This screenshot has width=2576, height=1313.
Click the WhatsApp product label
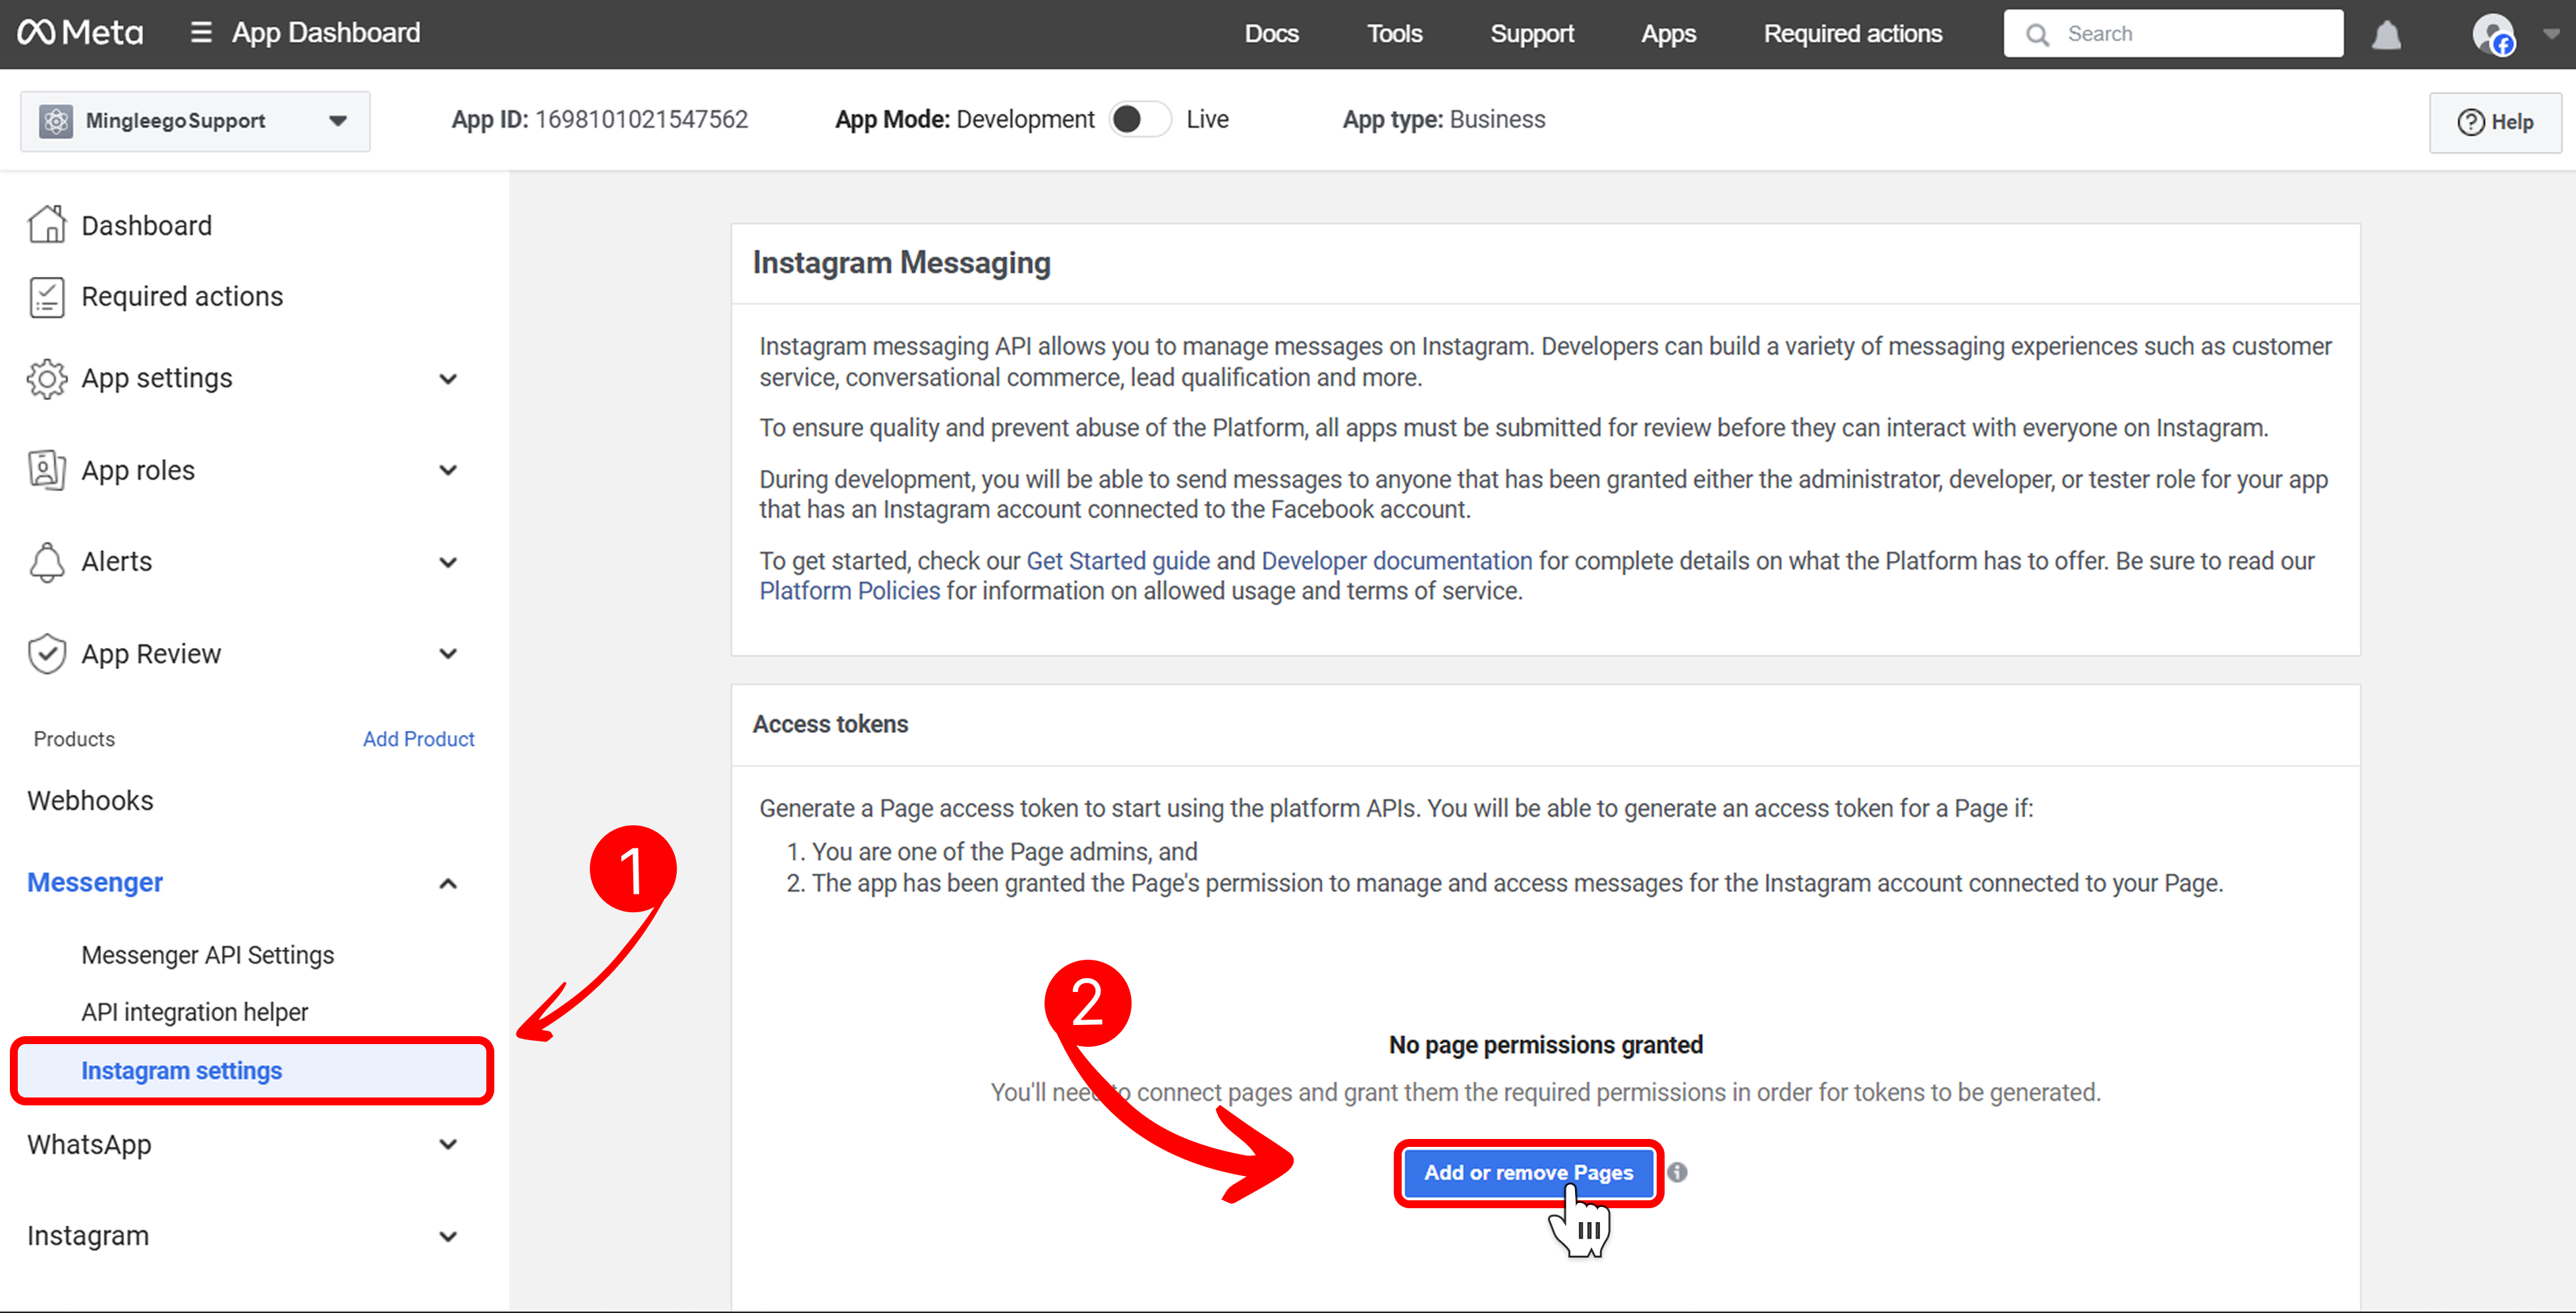pyautogui.click(x=89, y=1144)
